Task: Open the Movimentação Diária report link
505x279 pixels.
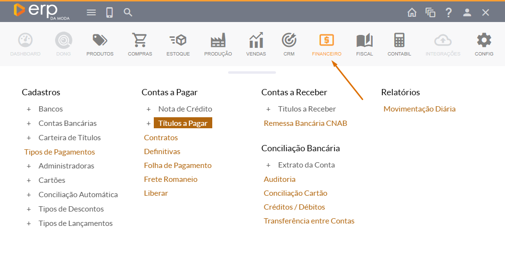Action: (419, 109)
